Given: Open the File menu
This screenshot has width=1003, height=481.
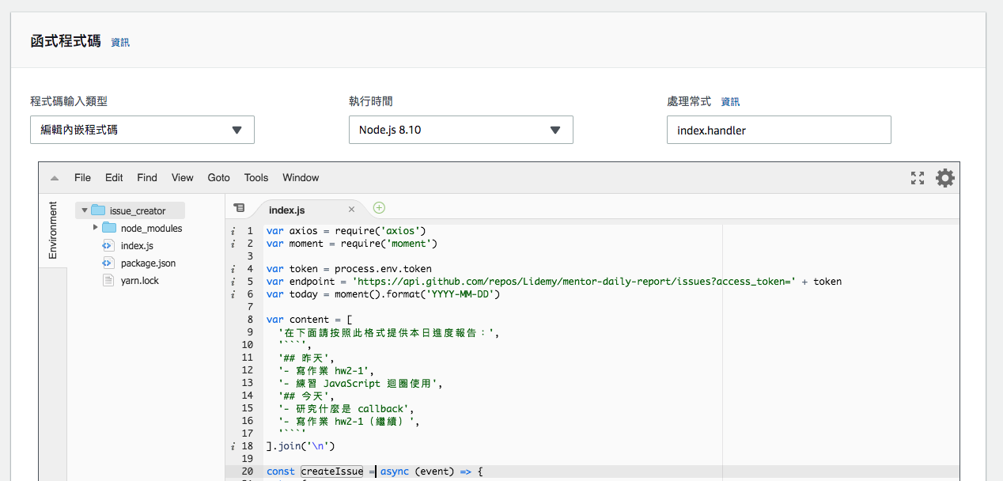Looking at the screenshot, I should click(82, 178).
